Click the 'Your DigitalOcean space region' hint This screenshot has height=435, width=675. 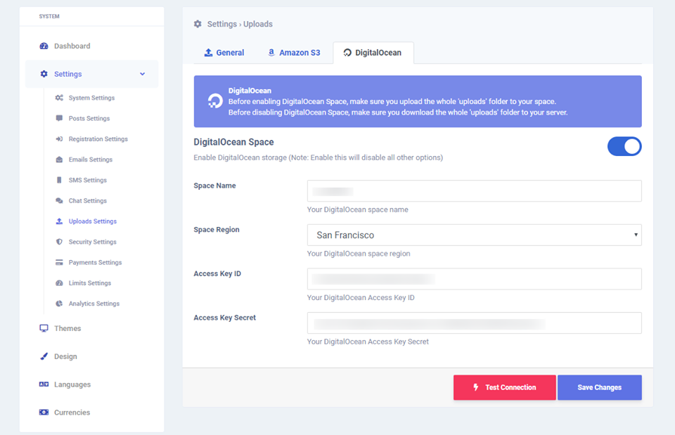tap(359, 254)
